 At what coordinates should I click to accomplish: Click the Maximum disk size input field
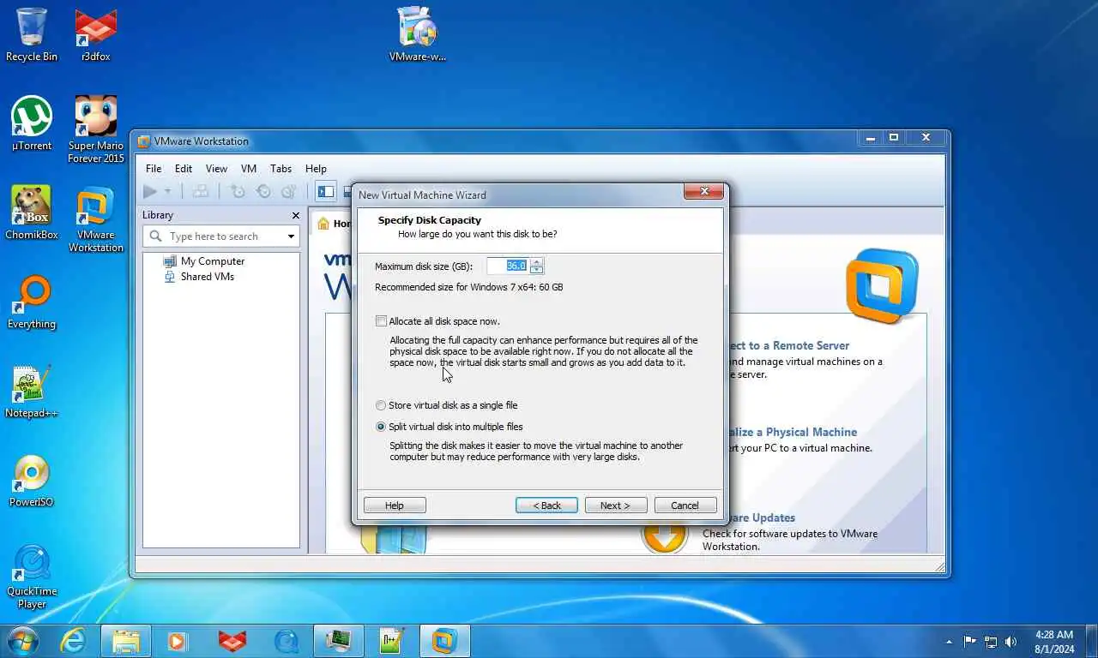(x=508, y=266)
